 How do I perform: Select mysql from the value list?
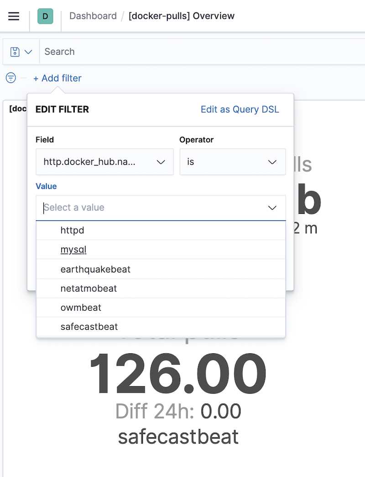click(x=161, y=249)
